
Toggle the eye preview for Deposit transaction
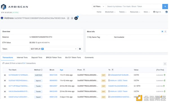click(x=5, y=97)
